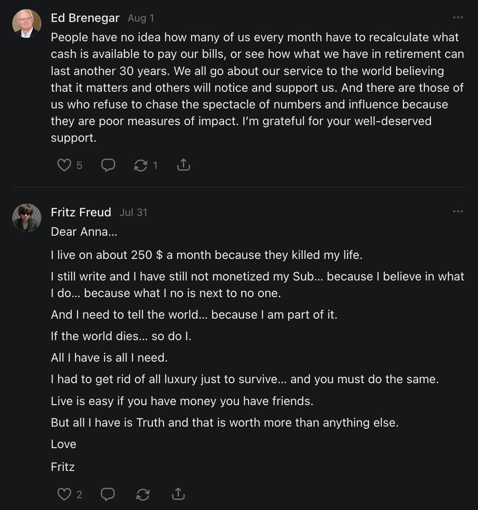
Task: Restack Ed Brenegar's comment
Action: point(141,165)
